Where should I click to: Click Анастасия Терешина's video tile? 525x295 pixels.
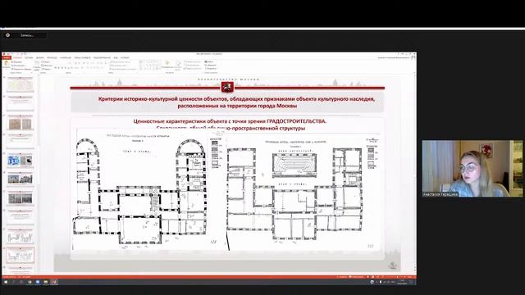tap(472, 169)
